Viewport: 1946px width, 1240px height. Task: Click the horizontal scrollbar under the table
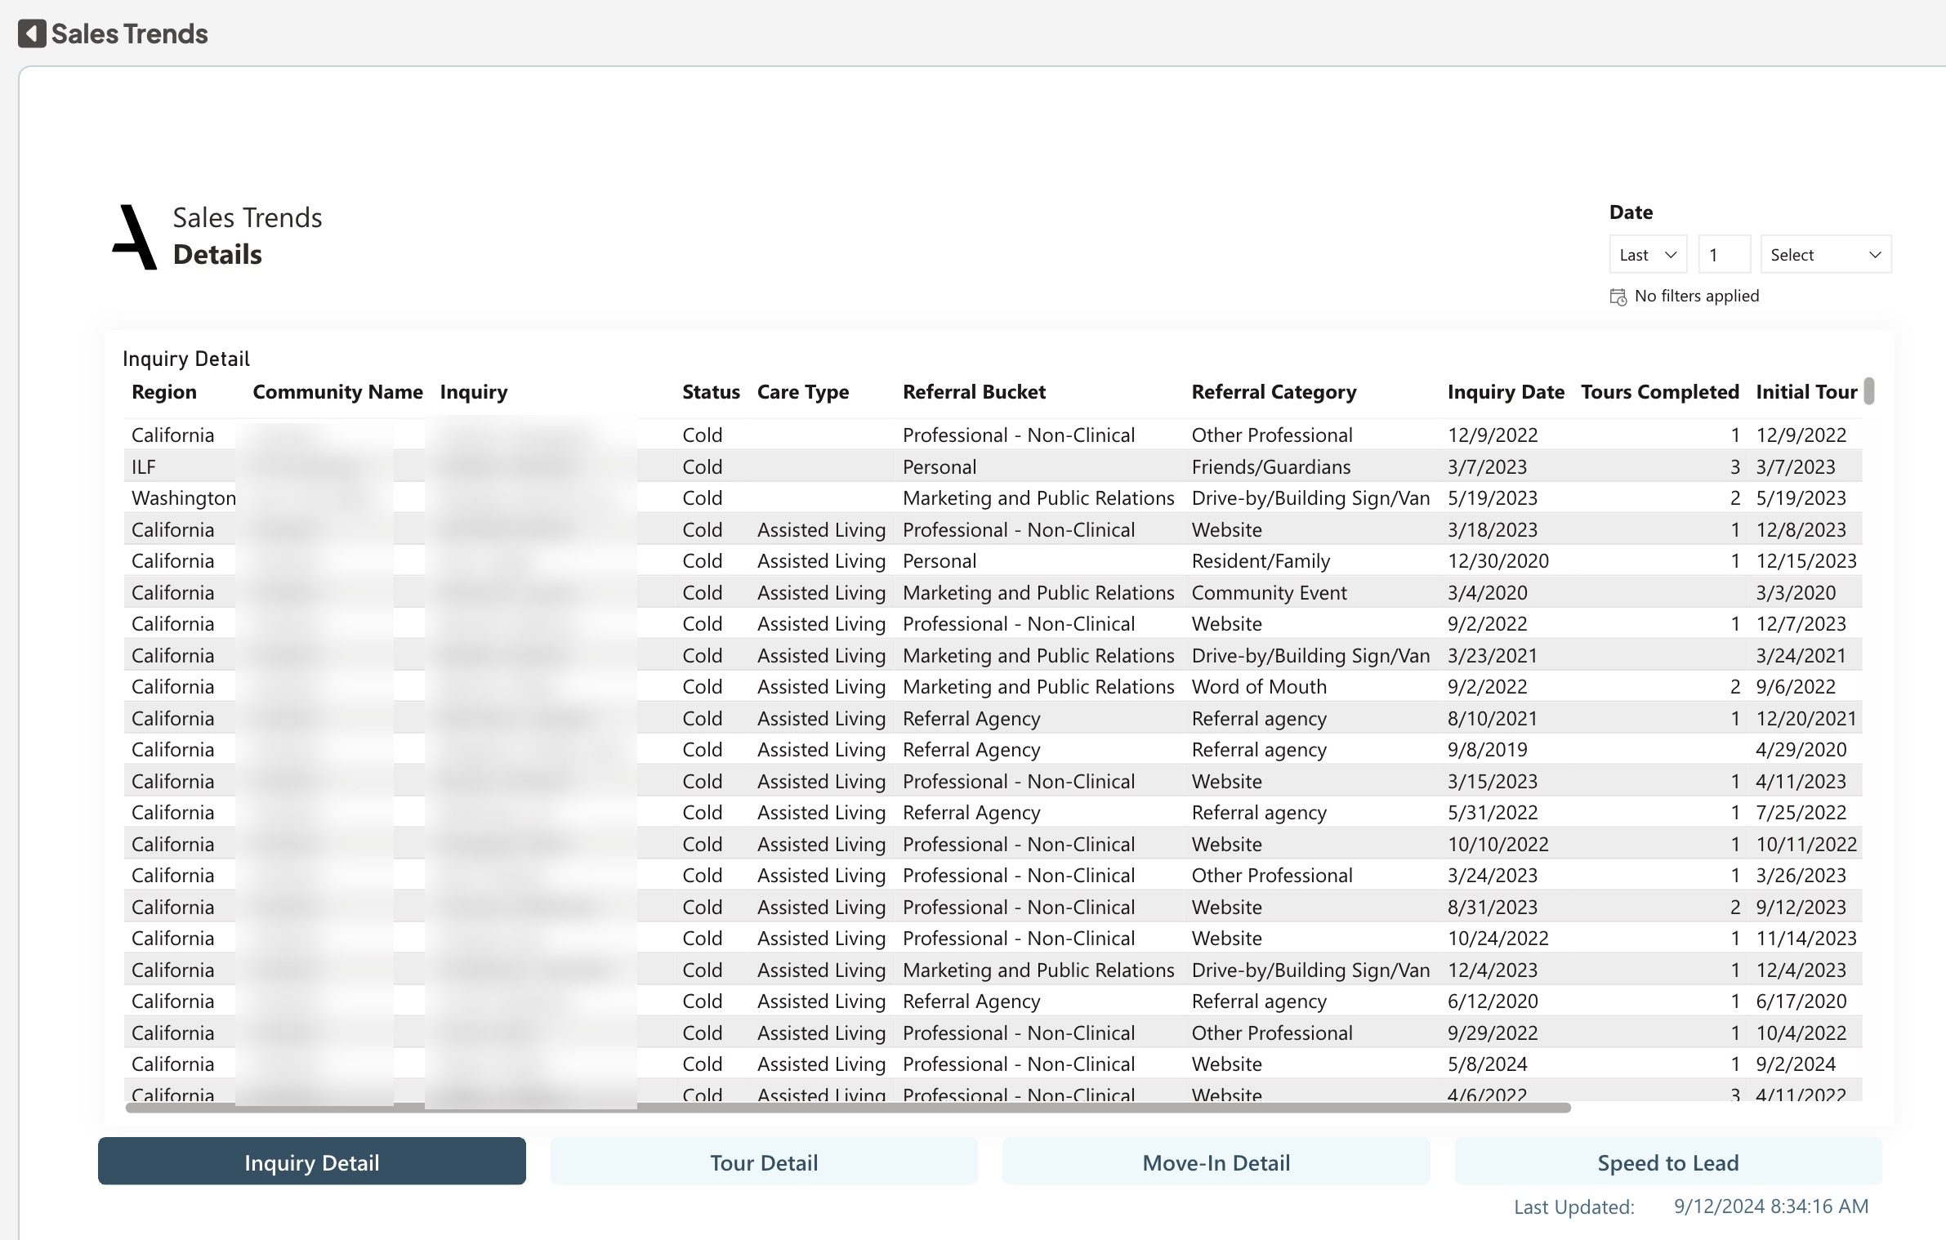tap(847, 1108)
